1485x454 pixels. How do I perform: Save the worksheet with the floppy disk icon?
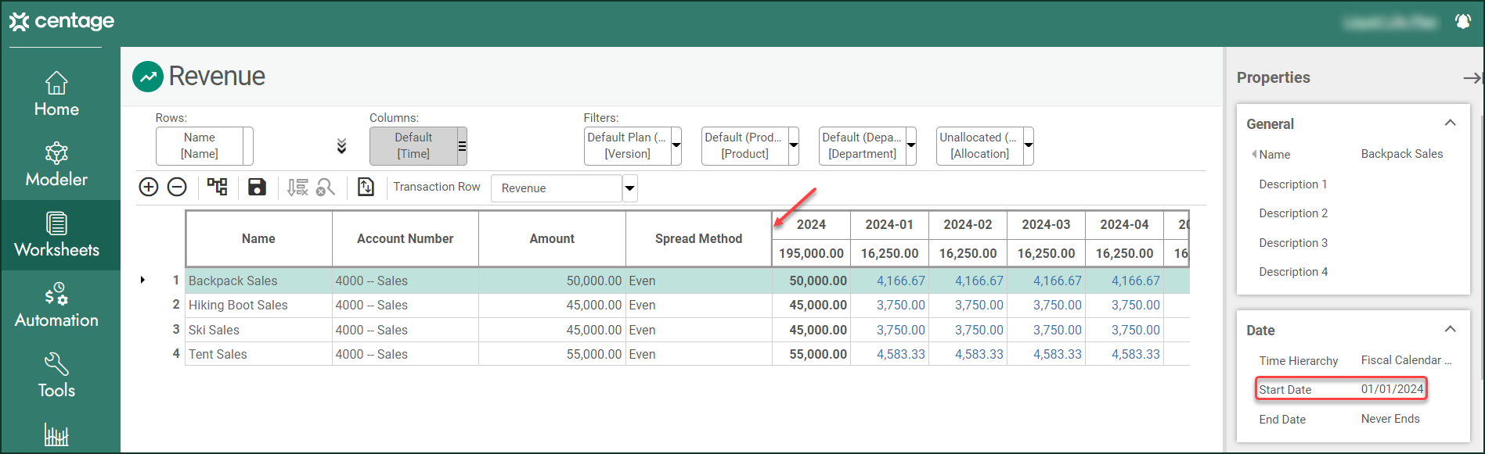257,187
